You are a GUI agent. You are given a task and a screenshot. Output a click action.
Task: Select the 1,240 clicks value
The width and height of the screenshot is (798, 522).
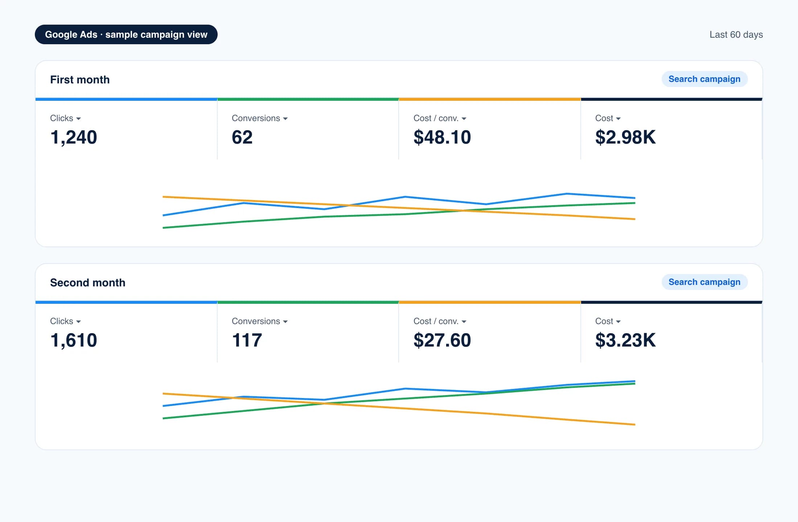[x=74, y=137]
